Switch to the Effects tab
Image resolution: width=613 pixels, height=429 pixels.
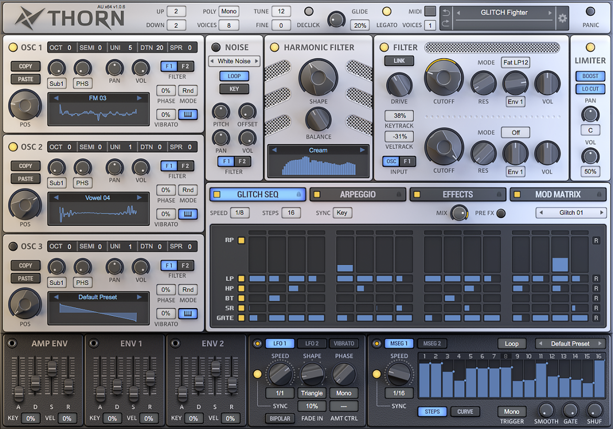pyautogui.click(x=458, y=194)
